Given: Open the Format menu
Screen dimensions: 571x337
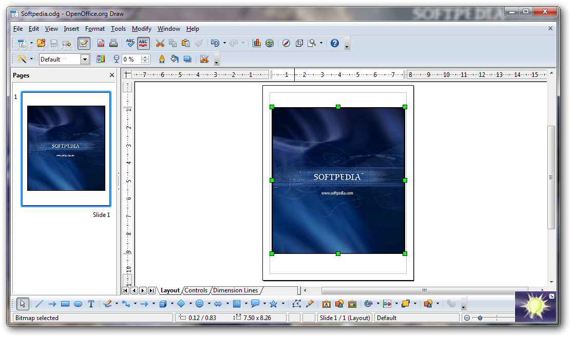Looking at the screenshot, I should pos(95,29).
